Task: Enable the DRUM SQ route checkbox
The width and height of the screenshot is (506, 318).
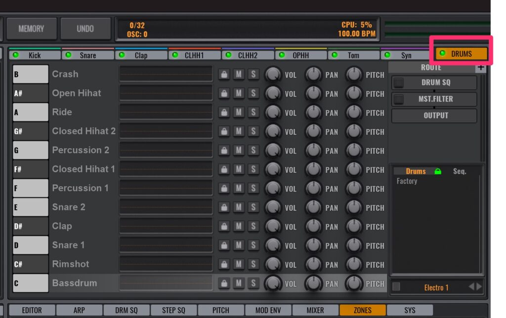Action: [398, 83]
